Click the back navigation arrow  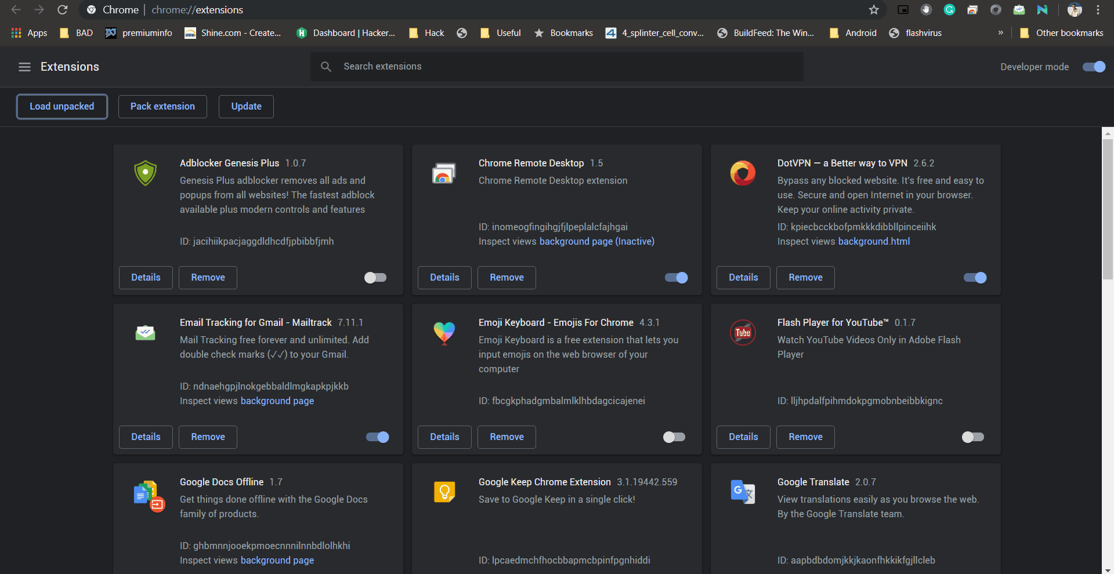point(16,10)
